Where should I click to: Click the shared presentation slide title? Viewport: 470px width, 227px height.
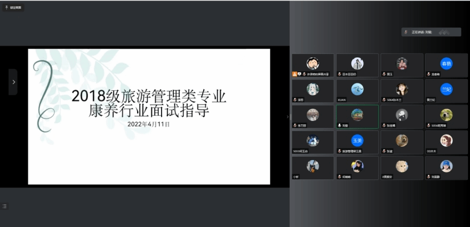pyautogui.click(x=149, y=103)
